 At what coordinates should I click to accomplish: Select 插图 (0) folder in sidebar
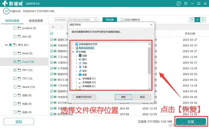click(27, 95)
